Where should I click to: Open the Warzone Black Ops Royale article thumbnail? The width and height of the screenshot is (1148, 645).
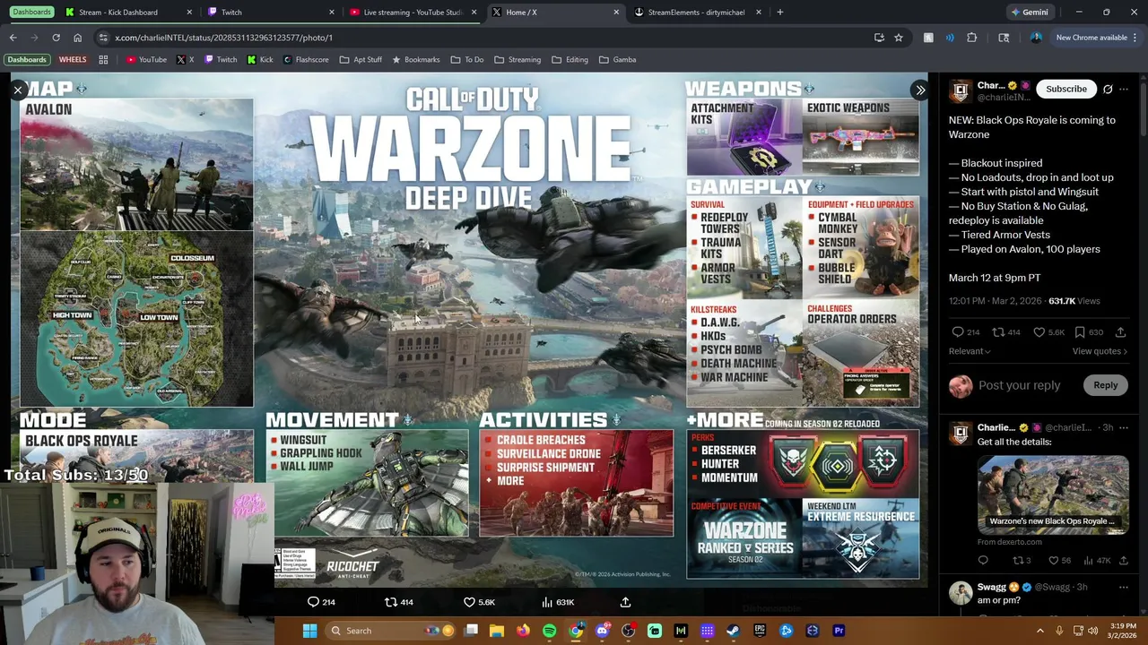pos(1053,495)
